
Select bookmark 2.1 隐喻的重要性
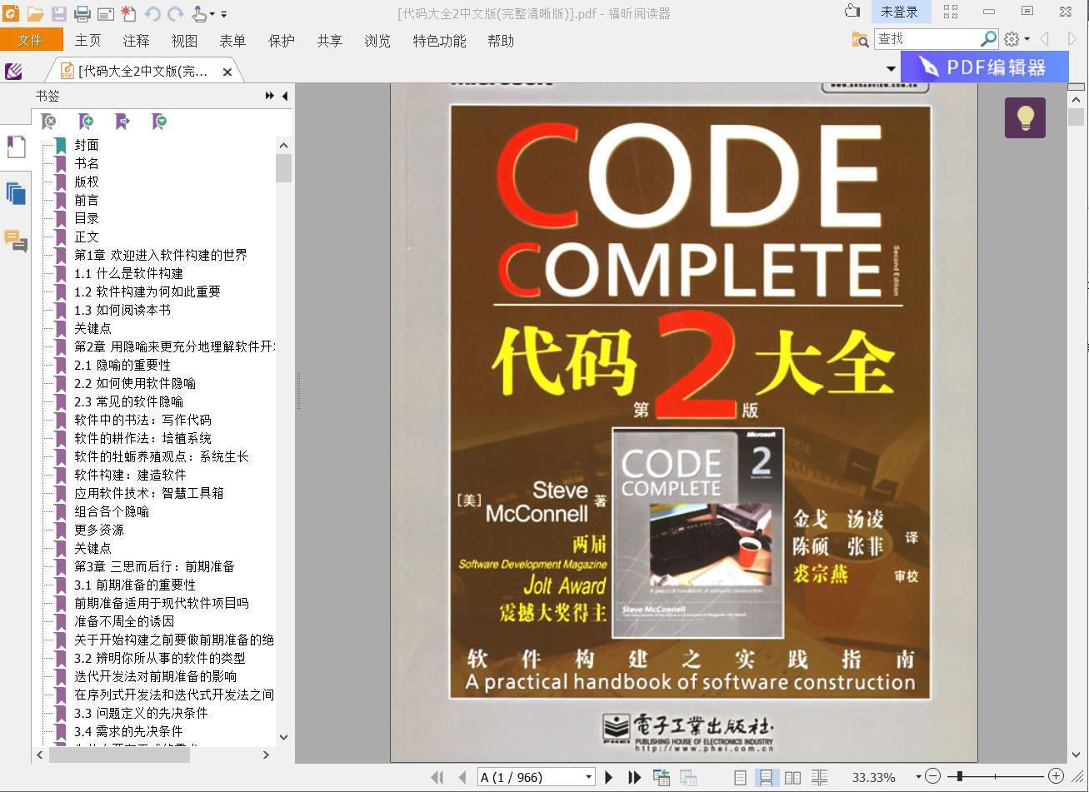point(122,365)
